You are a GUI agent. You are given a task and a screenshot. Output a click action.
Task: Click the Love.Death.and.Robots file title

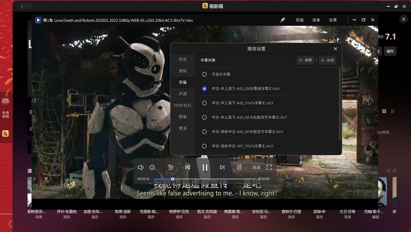118,20
